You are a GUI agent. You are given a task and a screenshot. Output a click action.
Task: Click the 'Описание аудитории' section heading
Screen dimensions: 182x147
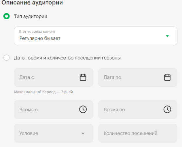[32, 3]
